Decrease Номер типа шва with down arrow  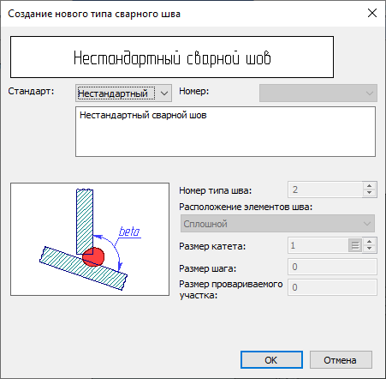(370, 193)
